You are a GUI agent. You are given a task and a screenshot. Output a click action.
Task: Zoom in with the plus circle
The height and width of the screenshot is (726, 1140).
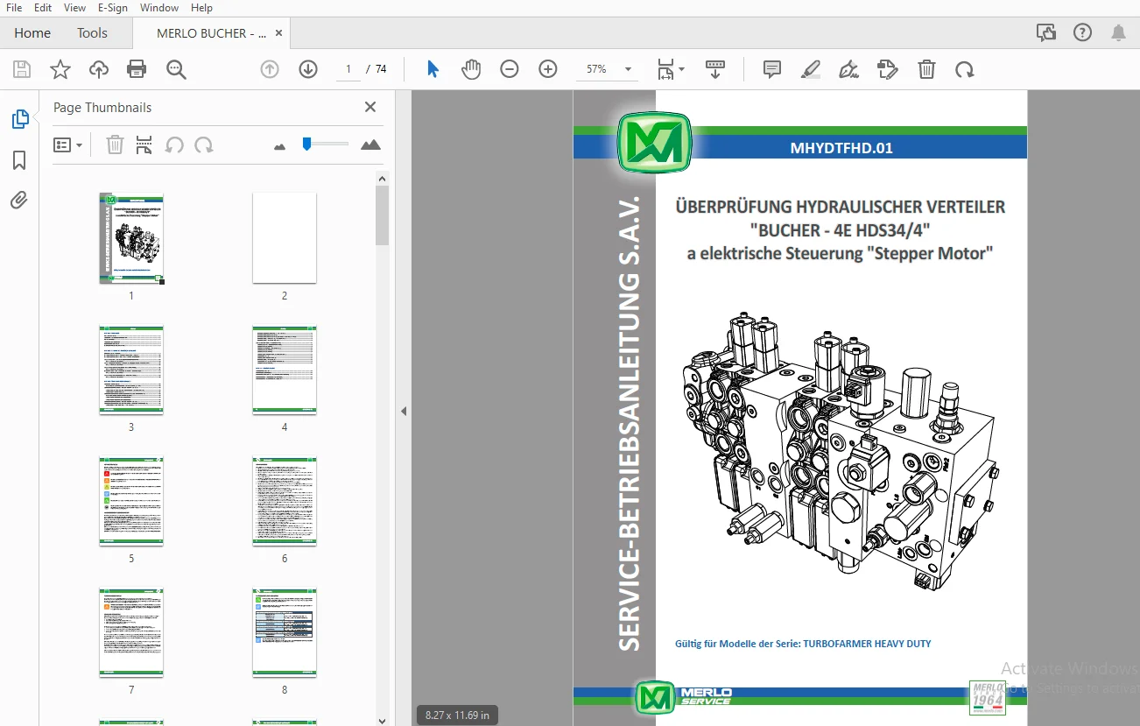548,69
